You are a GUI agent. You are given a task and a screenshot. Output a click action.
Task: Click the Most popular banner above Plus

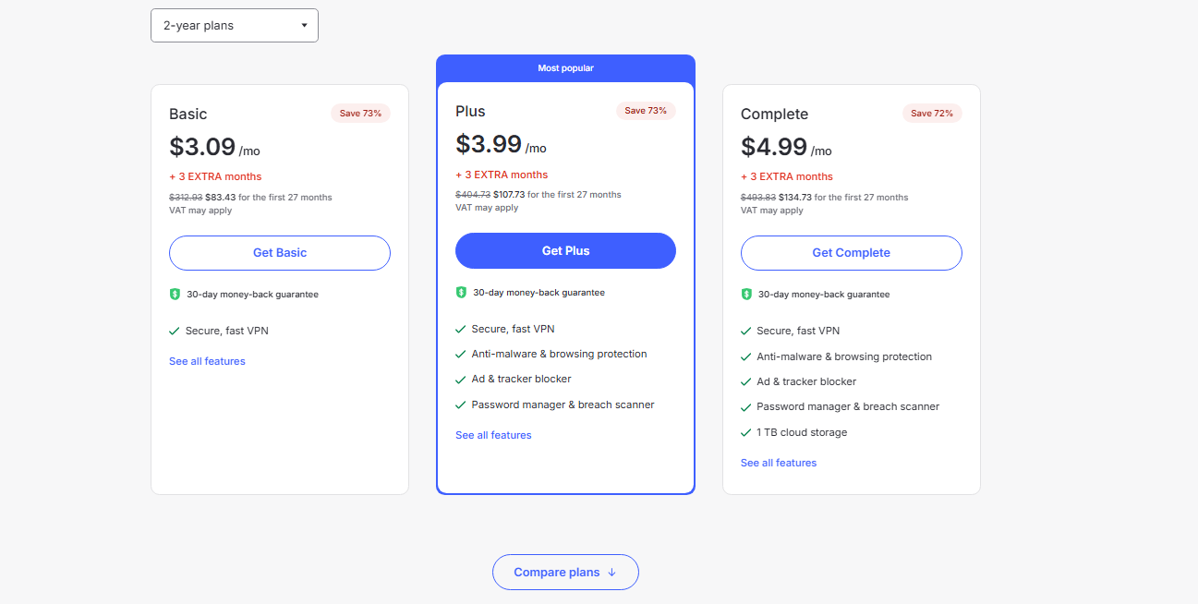[565, 68]
